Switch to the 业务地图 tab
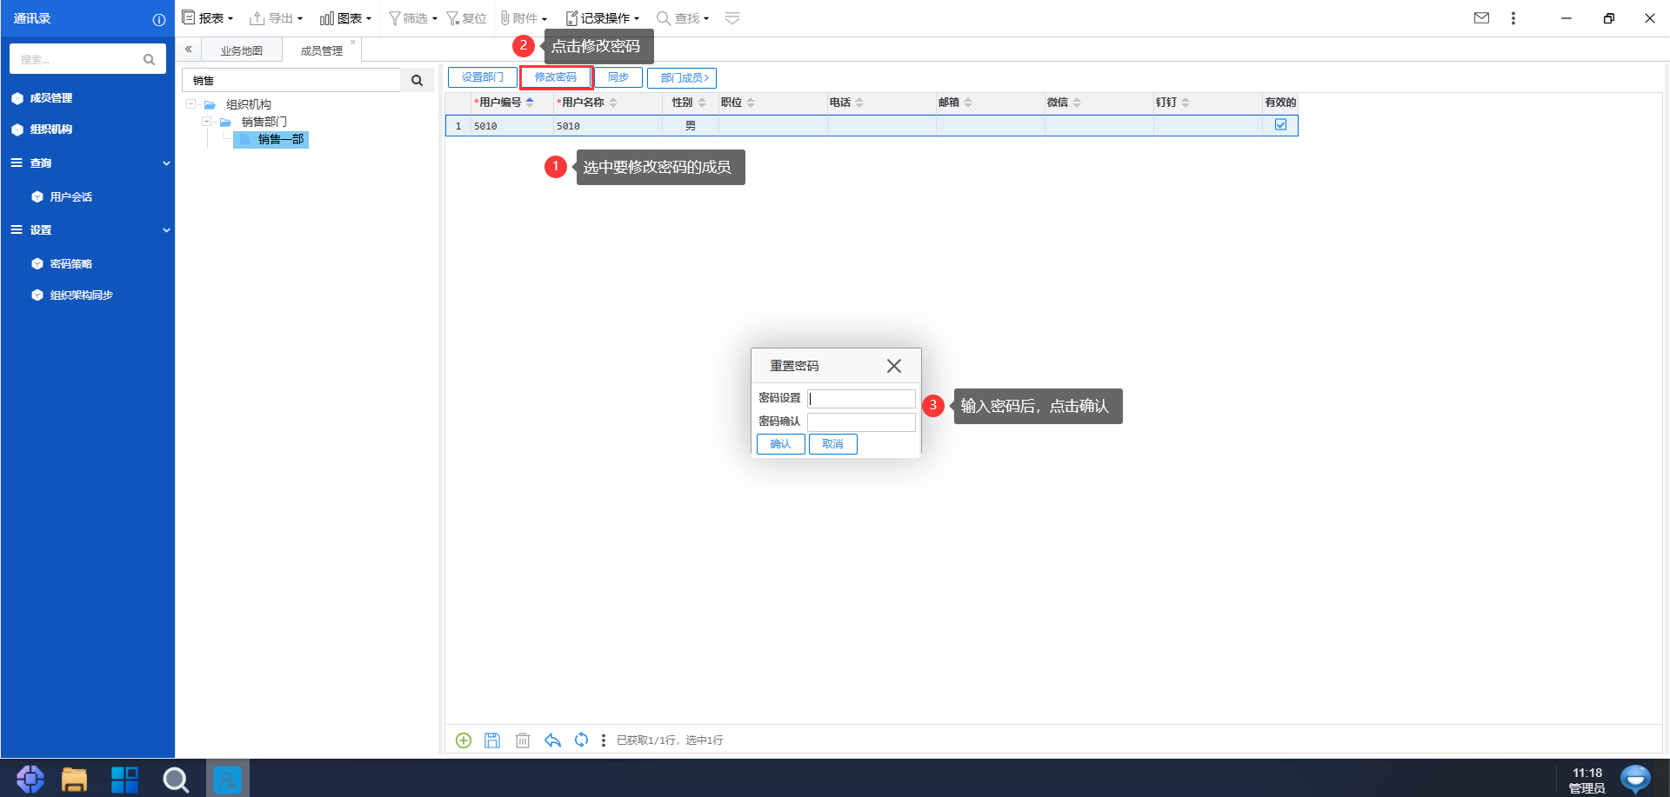1670x797 pixels. coord(242,50)
